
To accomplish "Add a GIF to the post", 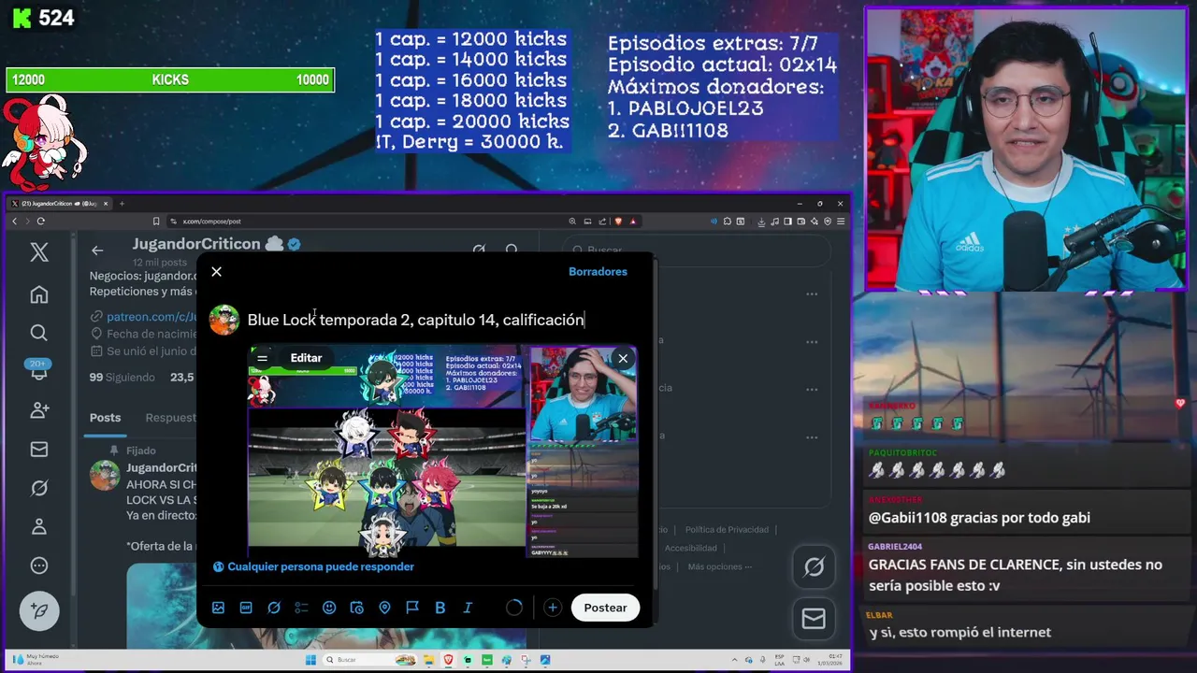I will click(x=246, y=608).
